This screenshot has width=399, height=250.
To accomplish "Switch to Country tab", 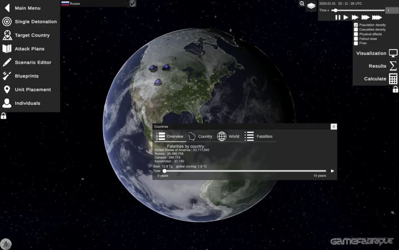I will tap(200, 136).
